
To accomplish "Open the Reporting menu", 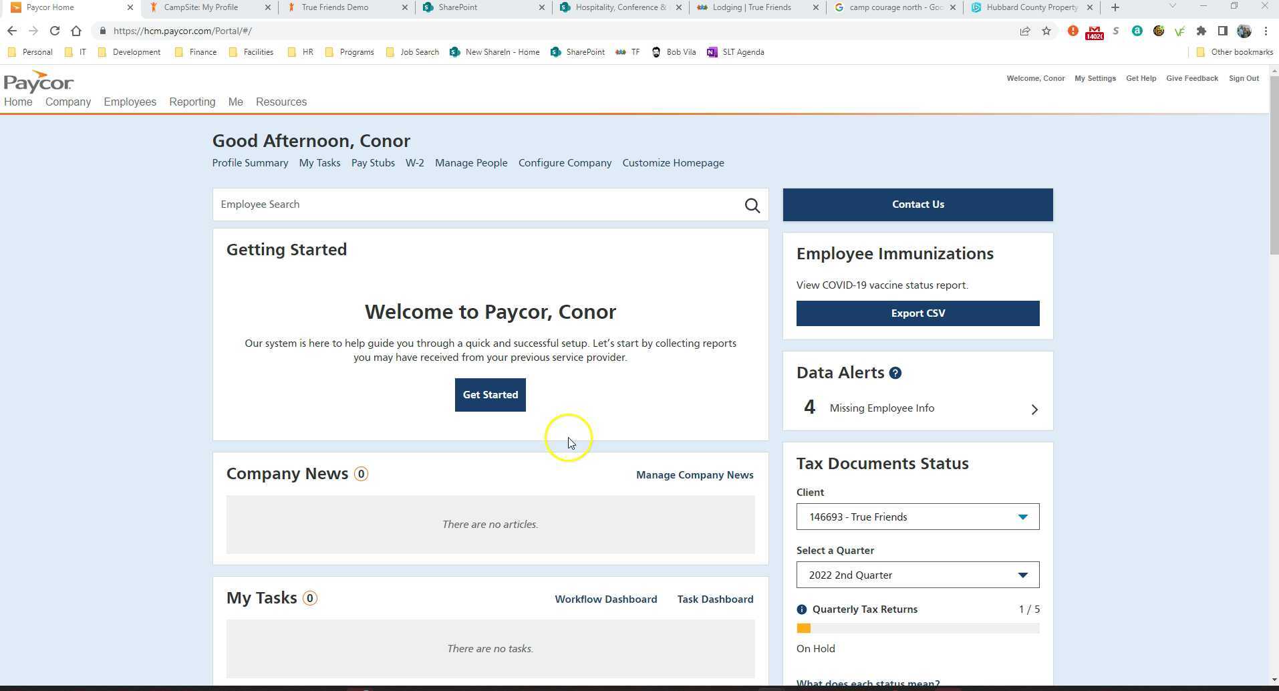I will [x=192, y=102].
